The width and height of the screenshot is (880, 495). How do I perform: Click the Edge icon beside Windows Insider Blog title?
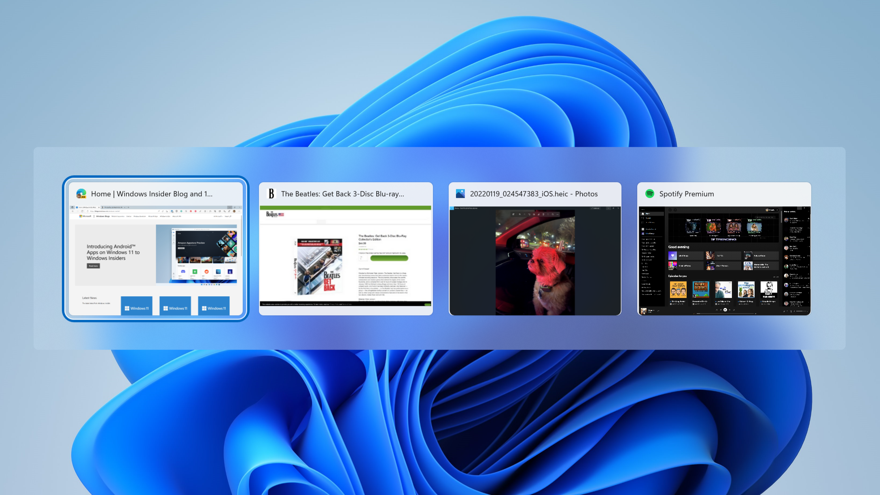tap(81, 194)
